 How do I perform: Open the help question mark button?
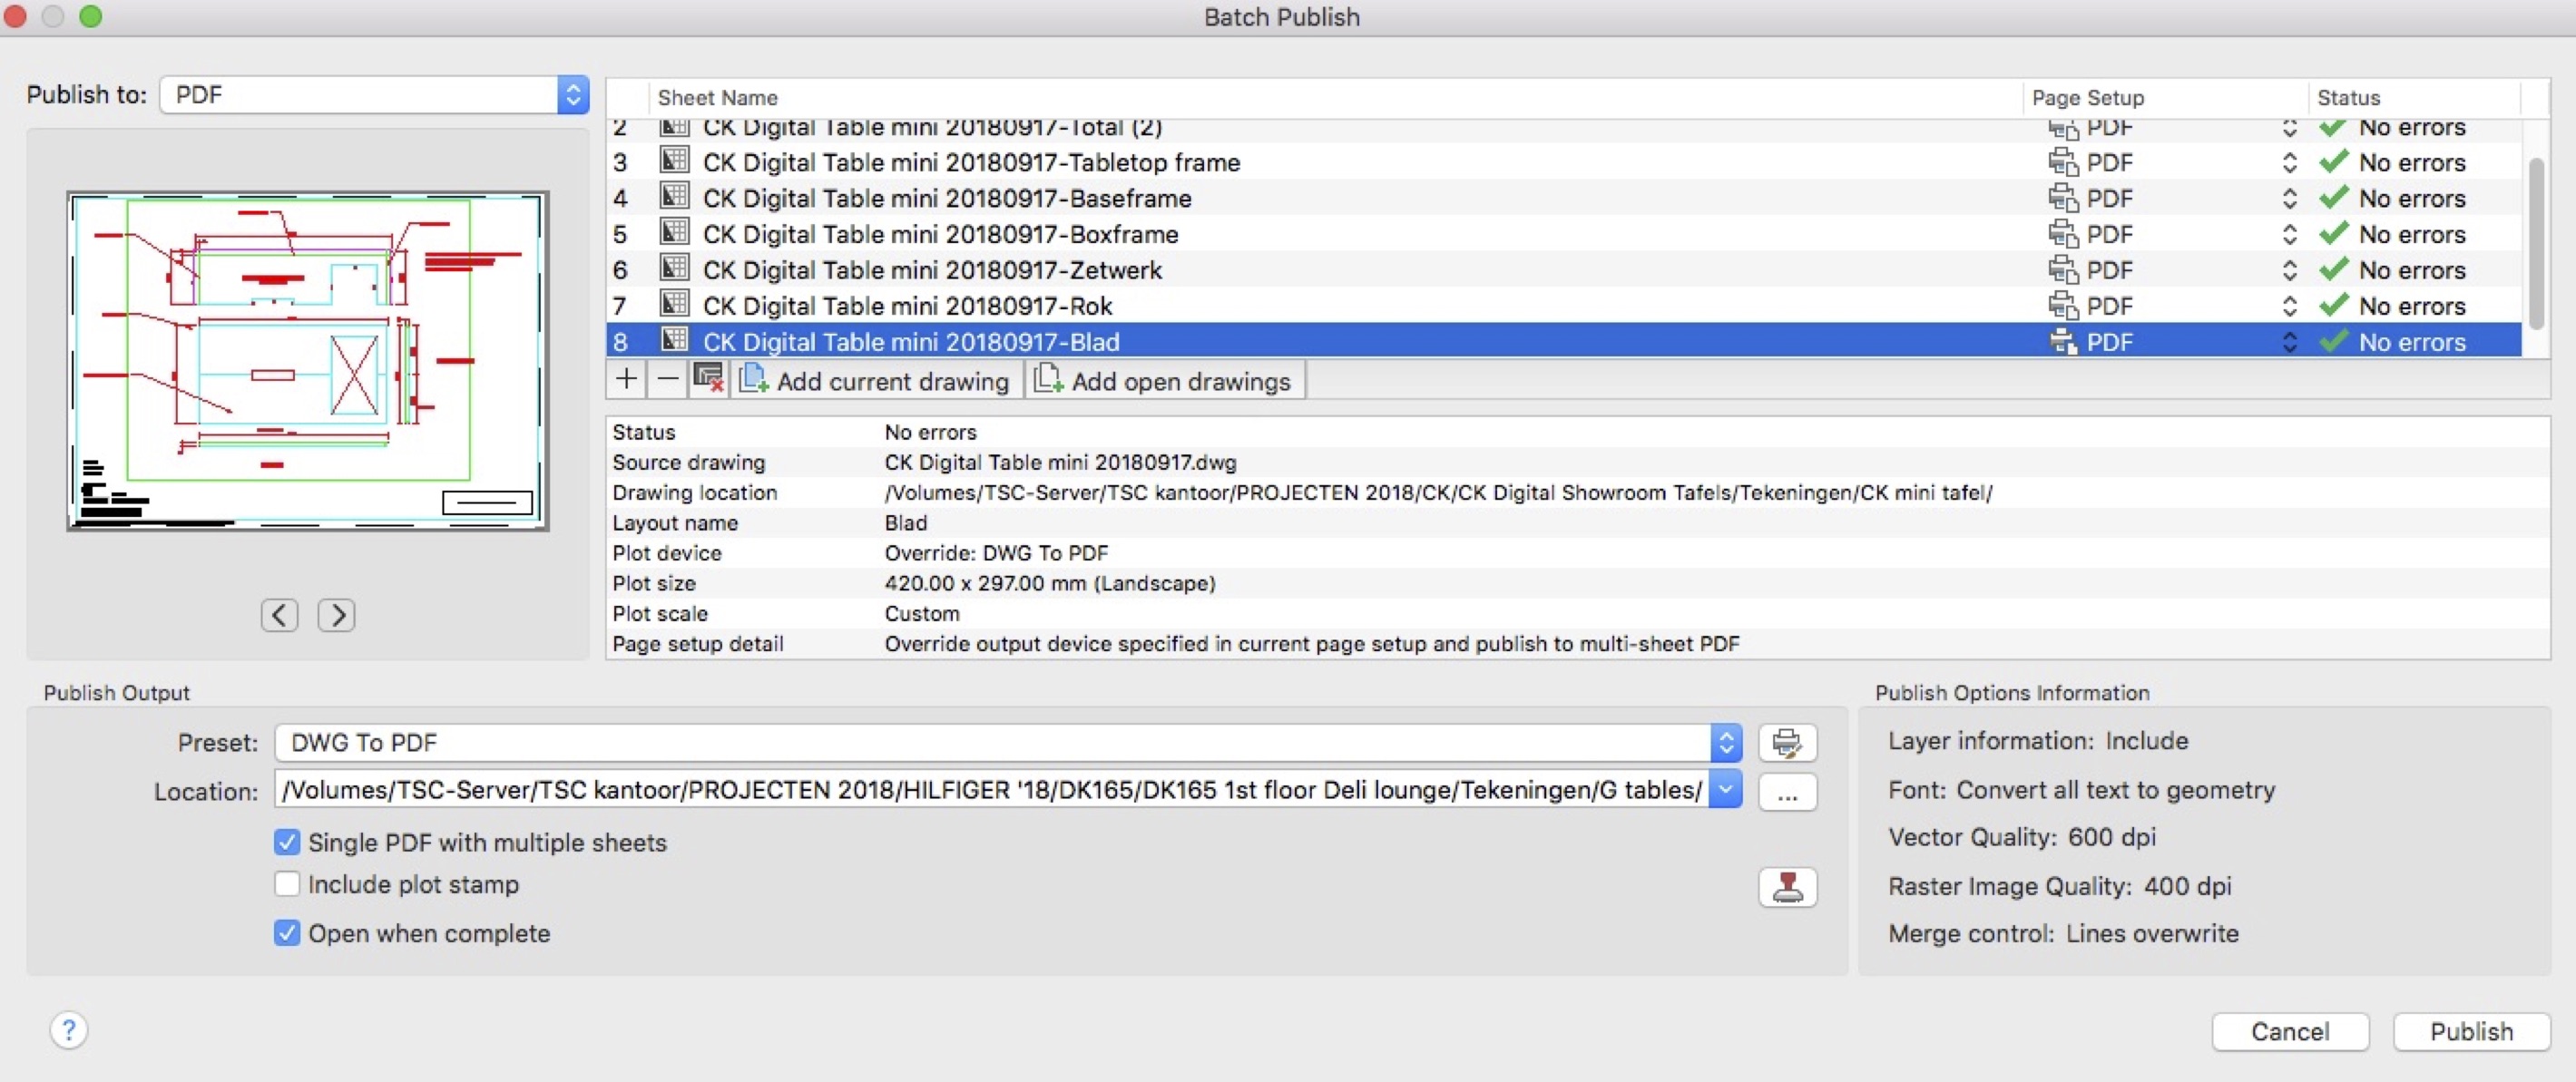click(x=69, y=1030)
